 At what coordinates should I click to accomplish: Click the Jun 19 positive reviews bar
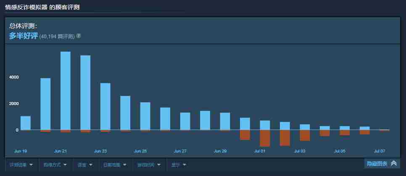click(x=26, y=123)
